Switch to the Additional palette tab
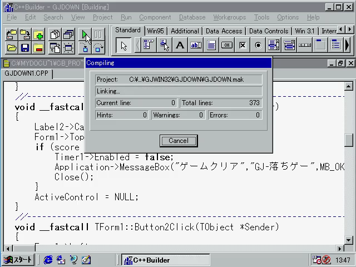 185,31
